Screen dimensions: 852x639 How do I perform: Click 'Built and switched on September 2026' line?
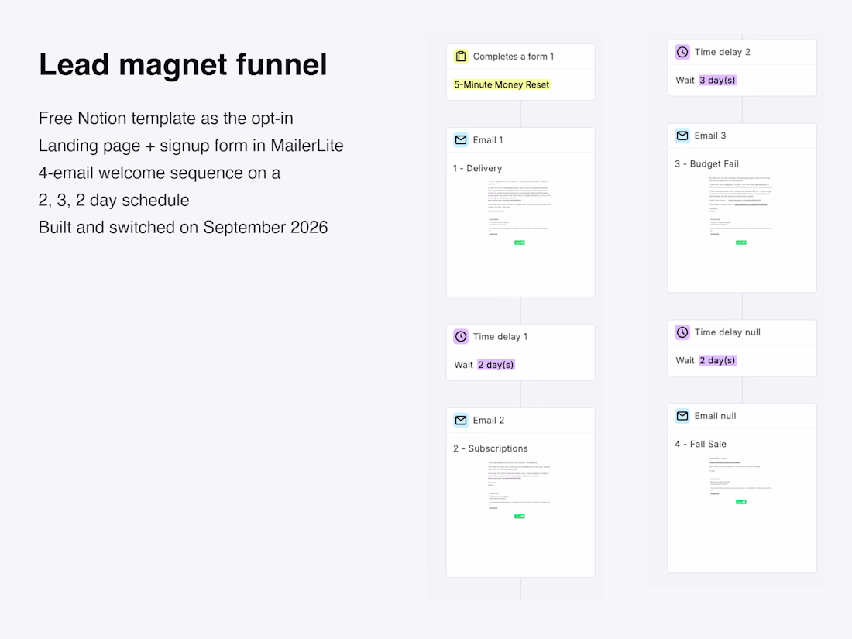tap(183, 227)
